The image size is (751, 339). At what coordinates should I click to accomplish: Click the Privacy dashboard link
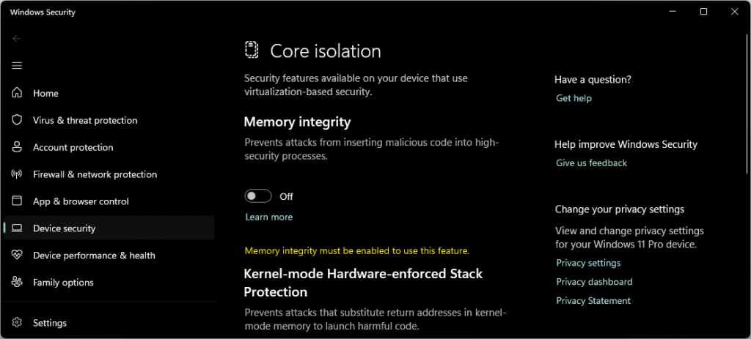pos(594,282)
